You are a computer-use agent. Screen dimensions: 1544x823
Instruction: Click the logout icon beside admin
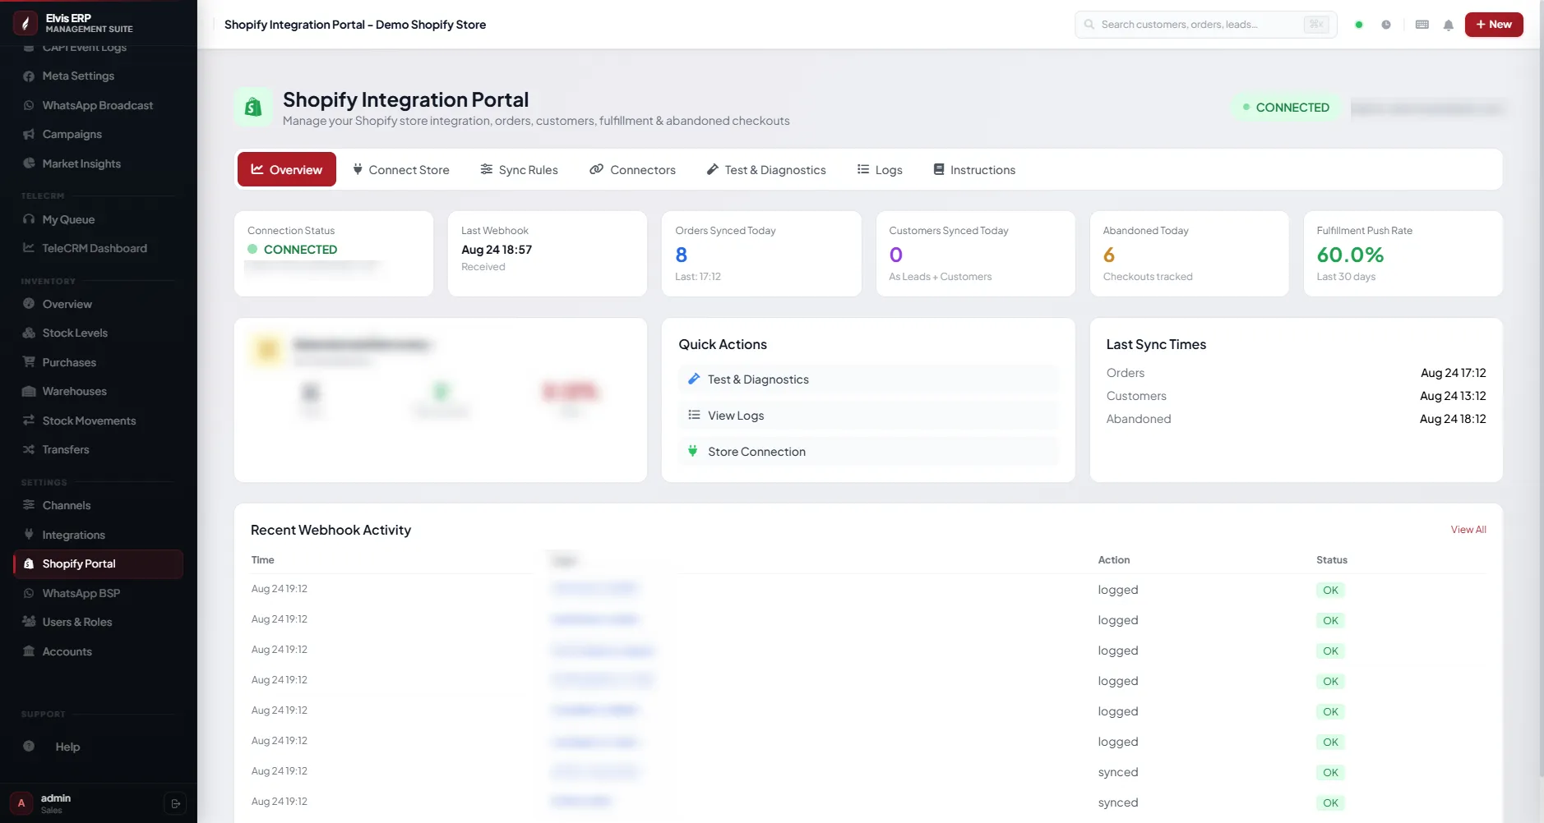(x=175, y=803)
